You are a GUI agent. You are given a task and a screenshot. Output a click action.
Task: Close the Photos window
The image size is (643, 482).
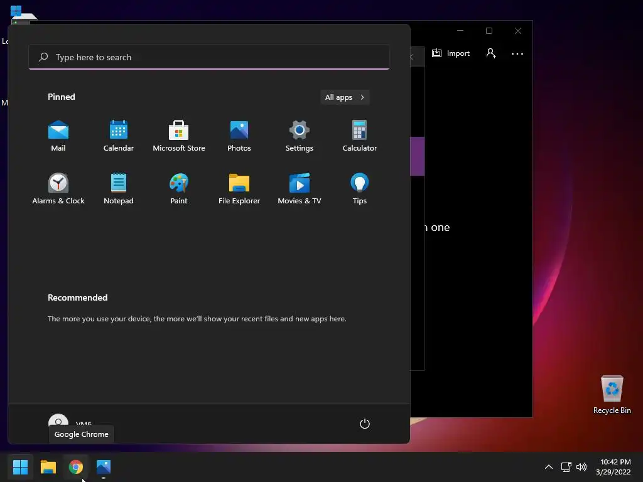[518, 31]
